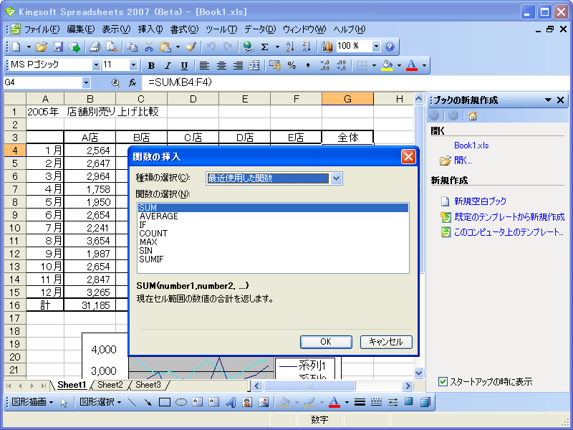Click the Print Preview icon
This screenshot has height=430, width=573.
(x=112, y=47)
